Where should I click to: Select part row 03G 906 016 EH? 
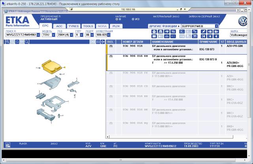pyautogui.click(x=177, y=63)
